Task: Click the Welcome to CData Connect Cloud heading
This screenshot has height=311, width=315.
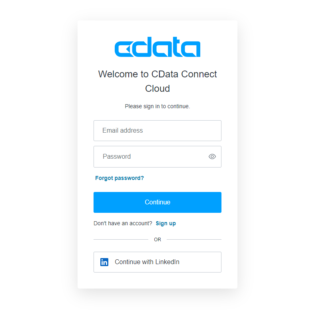Action: [x=157, y=81]
